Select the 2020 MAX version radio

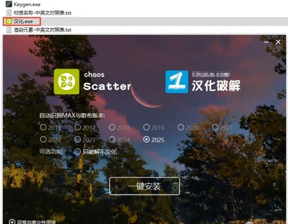tap(181, 127)
